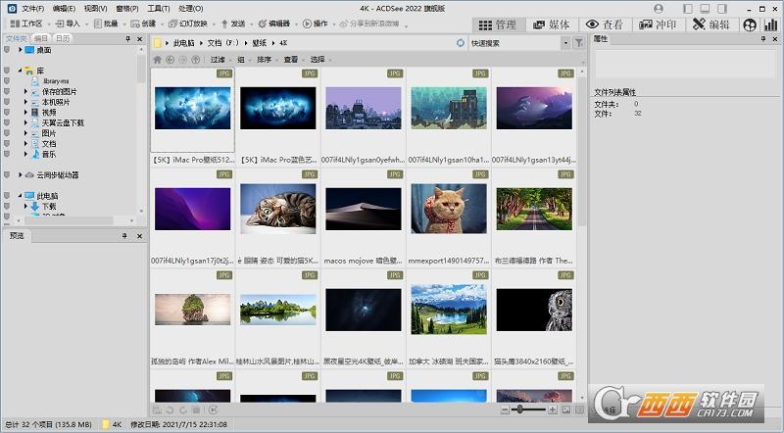Viewport: 784px width, 433px height.
Task: Click the refresh icon beside path bar
Action: coord(461,43)
